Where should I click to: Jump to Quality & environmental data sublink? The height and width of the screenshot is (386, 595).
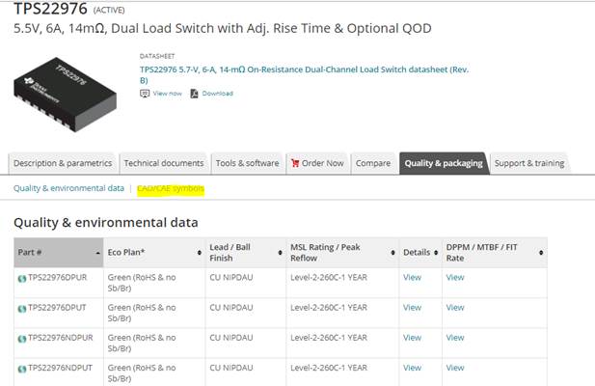(x=68, y=188)
